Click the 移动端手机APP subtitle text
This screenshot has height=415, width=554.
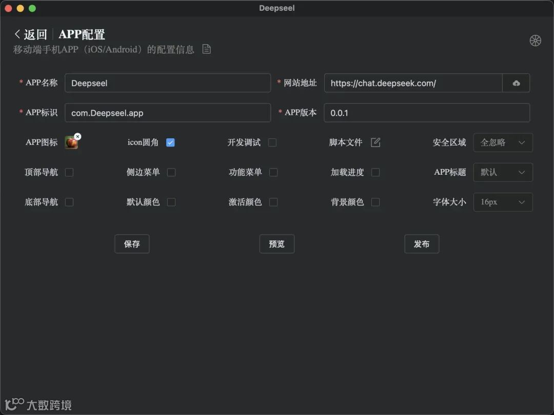click(104, 49)
